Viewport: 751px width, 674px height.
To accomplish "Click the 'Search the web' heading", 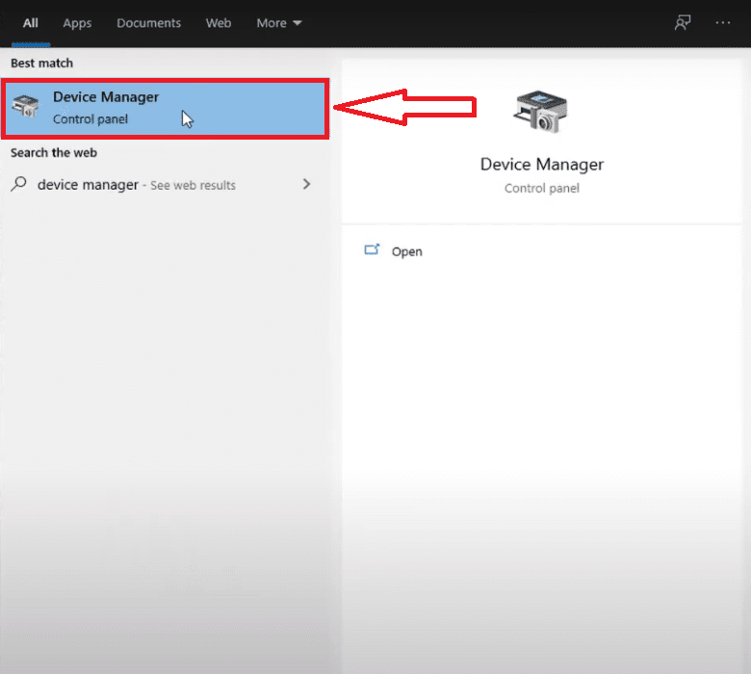I will [x=54, y=153].
